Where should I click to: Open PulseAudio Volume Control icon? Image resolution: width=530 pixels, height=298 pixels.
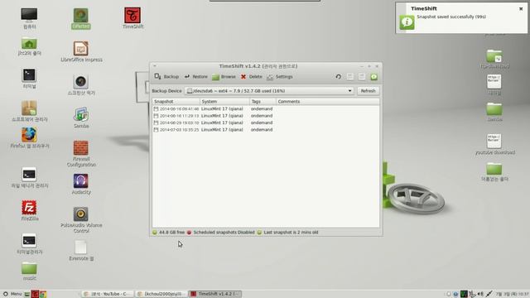click(81, 220)
